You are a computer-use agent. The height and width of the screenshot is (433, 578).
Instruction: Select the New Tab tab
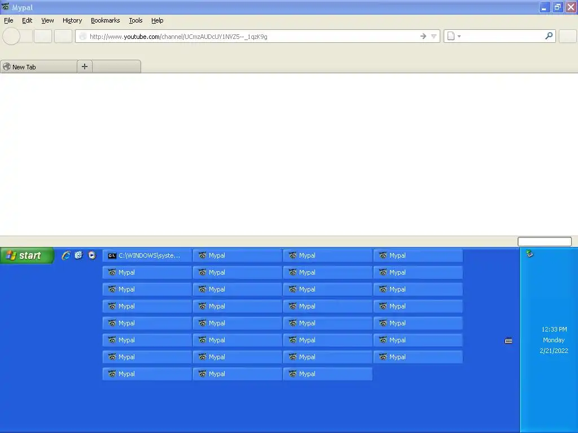[x=39, y=67]
